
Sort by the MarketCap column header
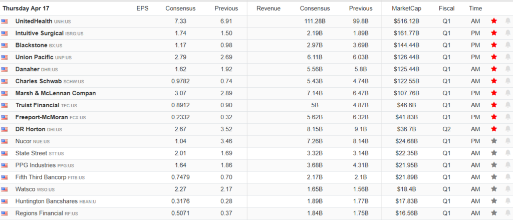pos(406,9)
